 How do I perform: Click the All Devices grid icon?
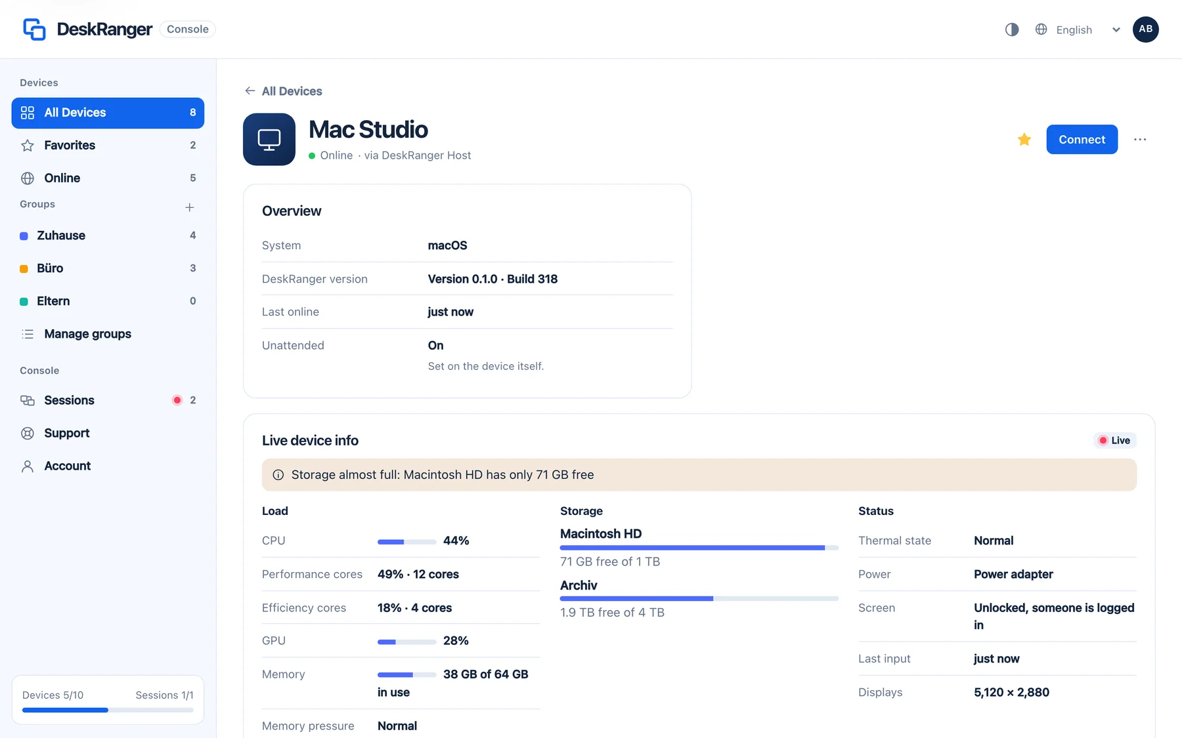click(x=28, y=113)
